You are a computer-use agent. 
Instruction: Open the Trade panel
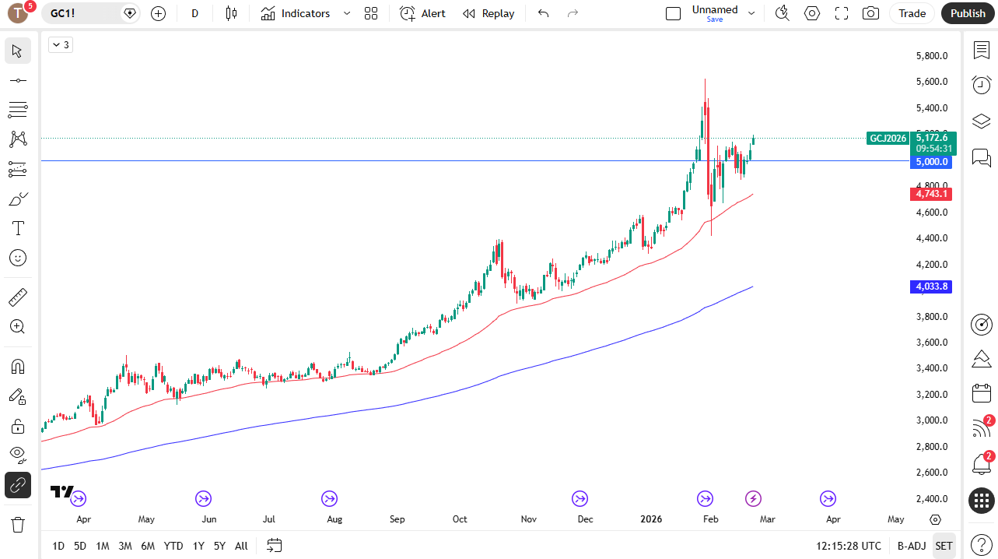912,13
